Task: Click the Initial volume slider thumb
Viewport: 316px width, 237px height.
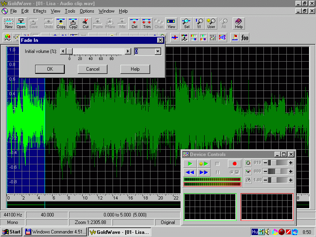Action: pos(70,51)
